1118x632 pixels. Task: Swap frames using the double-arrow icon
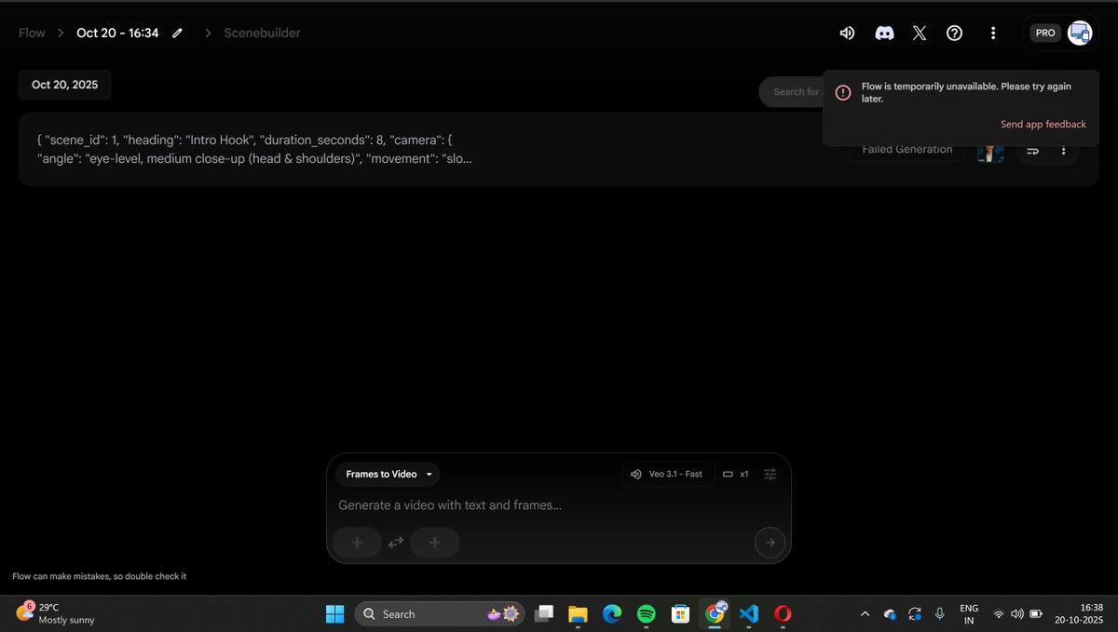pos(395,542)
